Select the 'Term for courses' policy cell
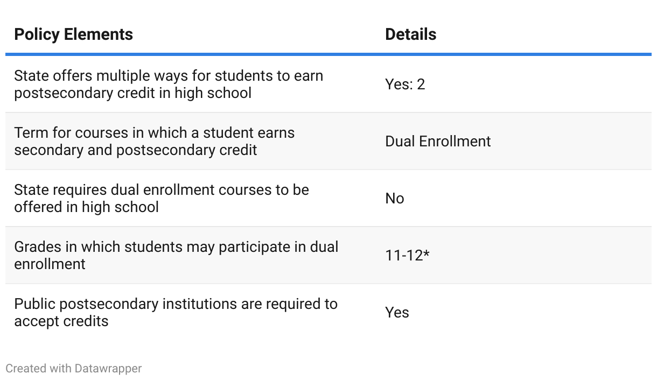 (154, 141)
